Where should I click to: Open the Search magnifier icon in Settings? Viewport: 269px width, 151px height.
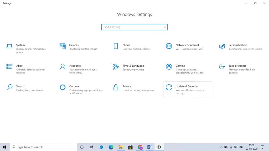coord(9,87)
